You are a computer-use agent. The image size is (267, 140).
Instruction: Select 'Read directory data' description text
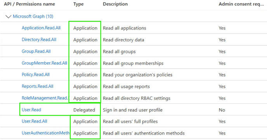click(123, 40)
